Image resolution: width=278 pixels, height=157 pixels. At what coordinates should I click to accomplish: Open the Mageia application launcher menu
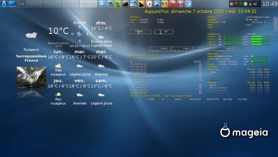(x=4, y=4)
